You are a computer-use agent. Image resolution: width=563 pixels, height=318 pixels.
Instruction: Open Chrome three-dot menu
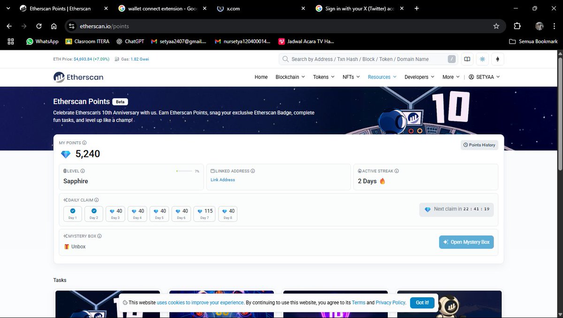[554, 26]
